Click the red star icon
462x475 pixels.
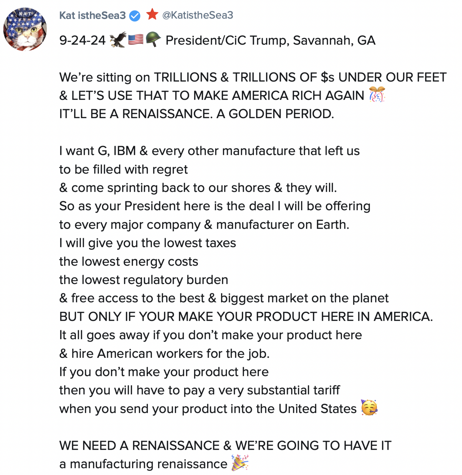coord(152,15)
